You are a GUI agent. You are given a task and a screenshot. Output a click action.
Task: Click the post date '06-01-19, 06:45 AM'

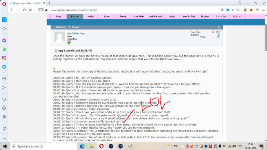[67, 27]
